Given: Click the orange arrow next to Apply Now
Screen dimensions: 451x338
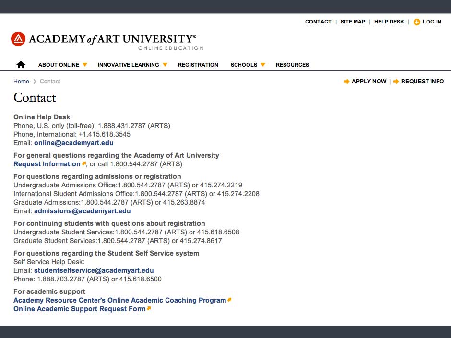Looking at the screenshot, I should click(x=346, y=82).
